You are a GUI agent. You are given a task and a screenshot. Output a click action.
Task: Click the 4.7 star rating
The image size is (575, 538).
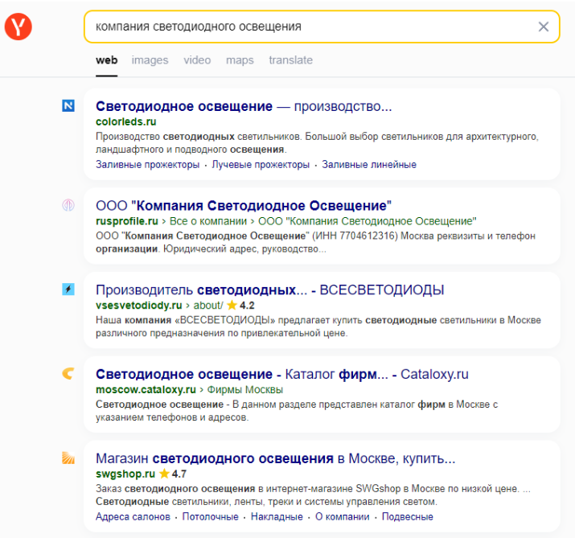pyautogui.click(x=173, y=474)
